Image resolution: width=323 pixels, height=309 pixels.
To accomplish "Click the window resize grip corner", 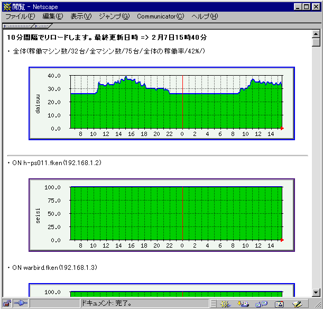I will click(x=318, y=304).
